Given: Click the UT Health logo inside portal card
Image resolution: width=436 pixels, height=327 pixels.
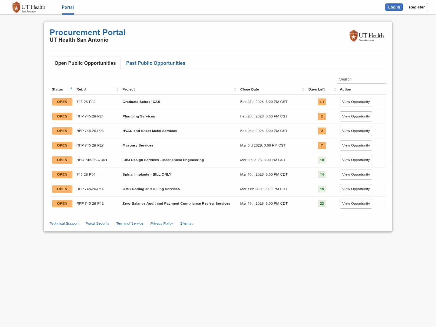Looking at the screenshot, I should (x=366, y=36).
